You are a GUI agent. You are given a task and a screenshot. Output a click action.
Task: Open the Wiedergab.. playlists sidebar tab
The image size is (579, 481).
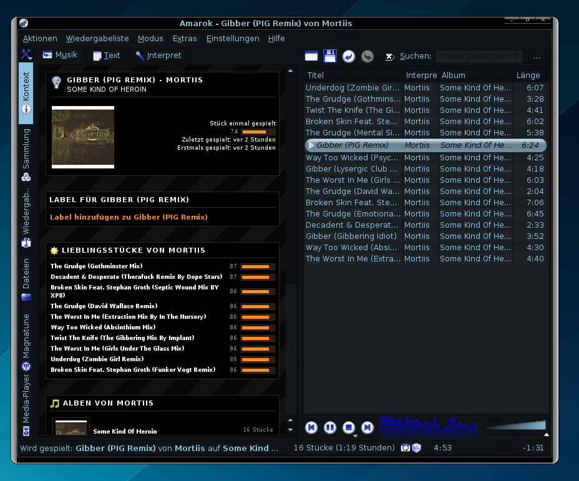point(26,218)
